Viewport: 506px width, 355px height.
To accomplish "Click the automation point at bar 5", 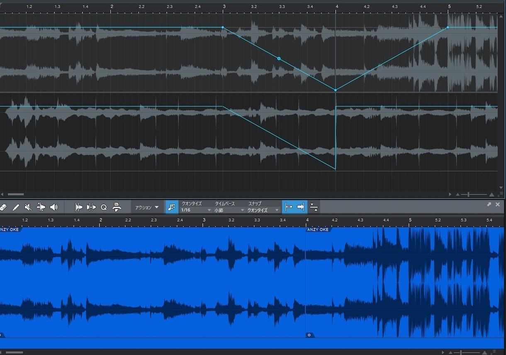I will tap(448, 27).
